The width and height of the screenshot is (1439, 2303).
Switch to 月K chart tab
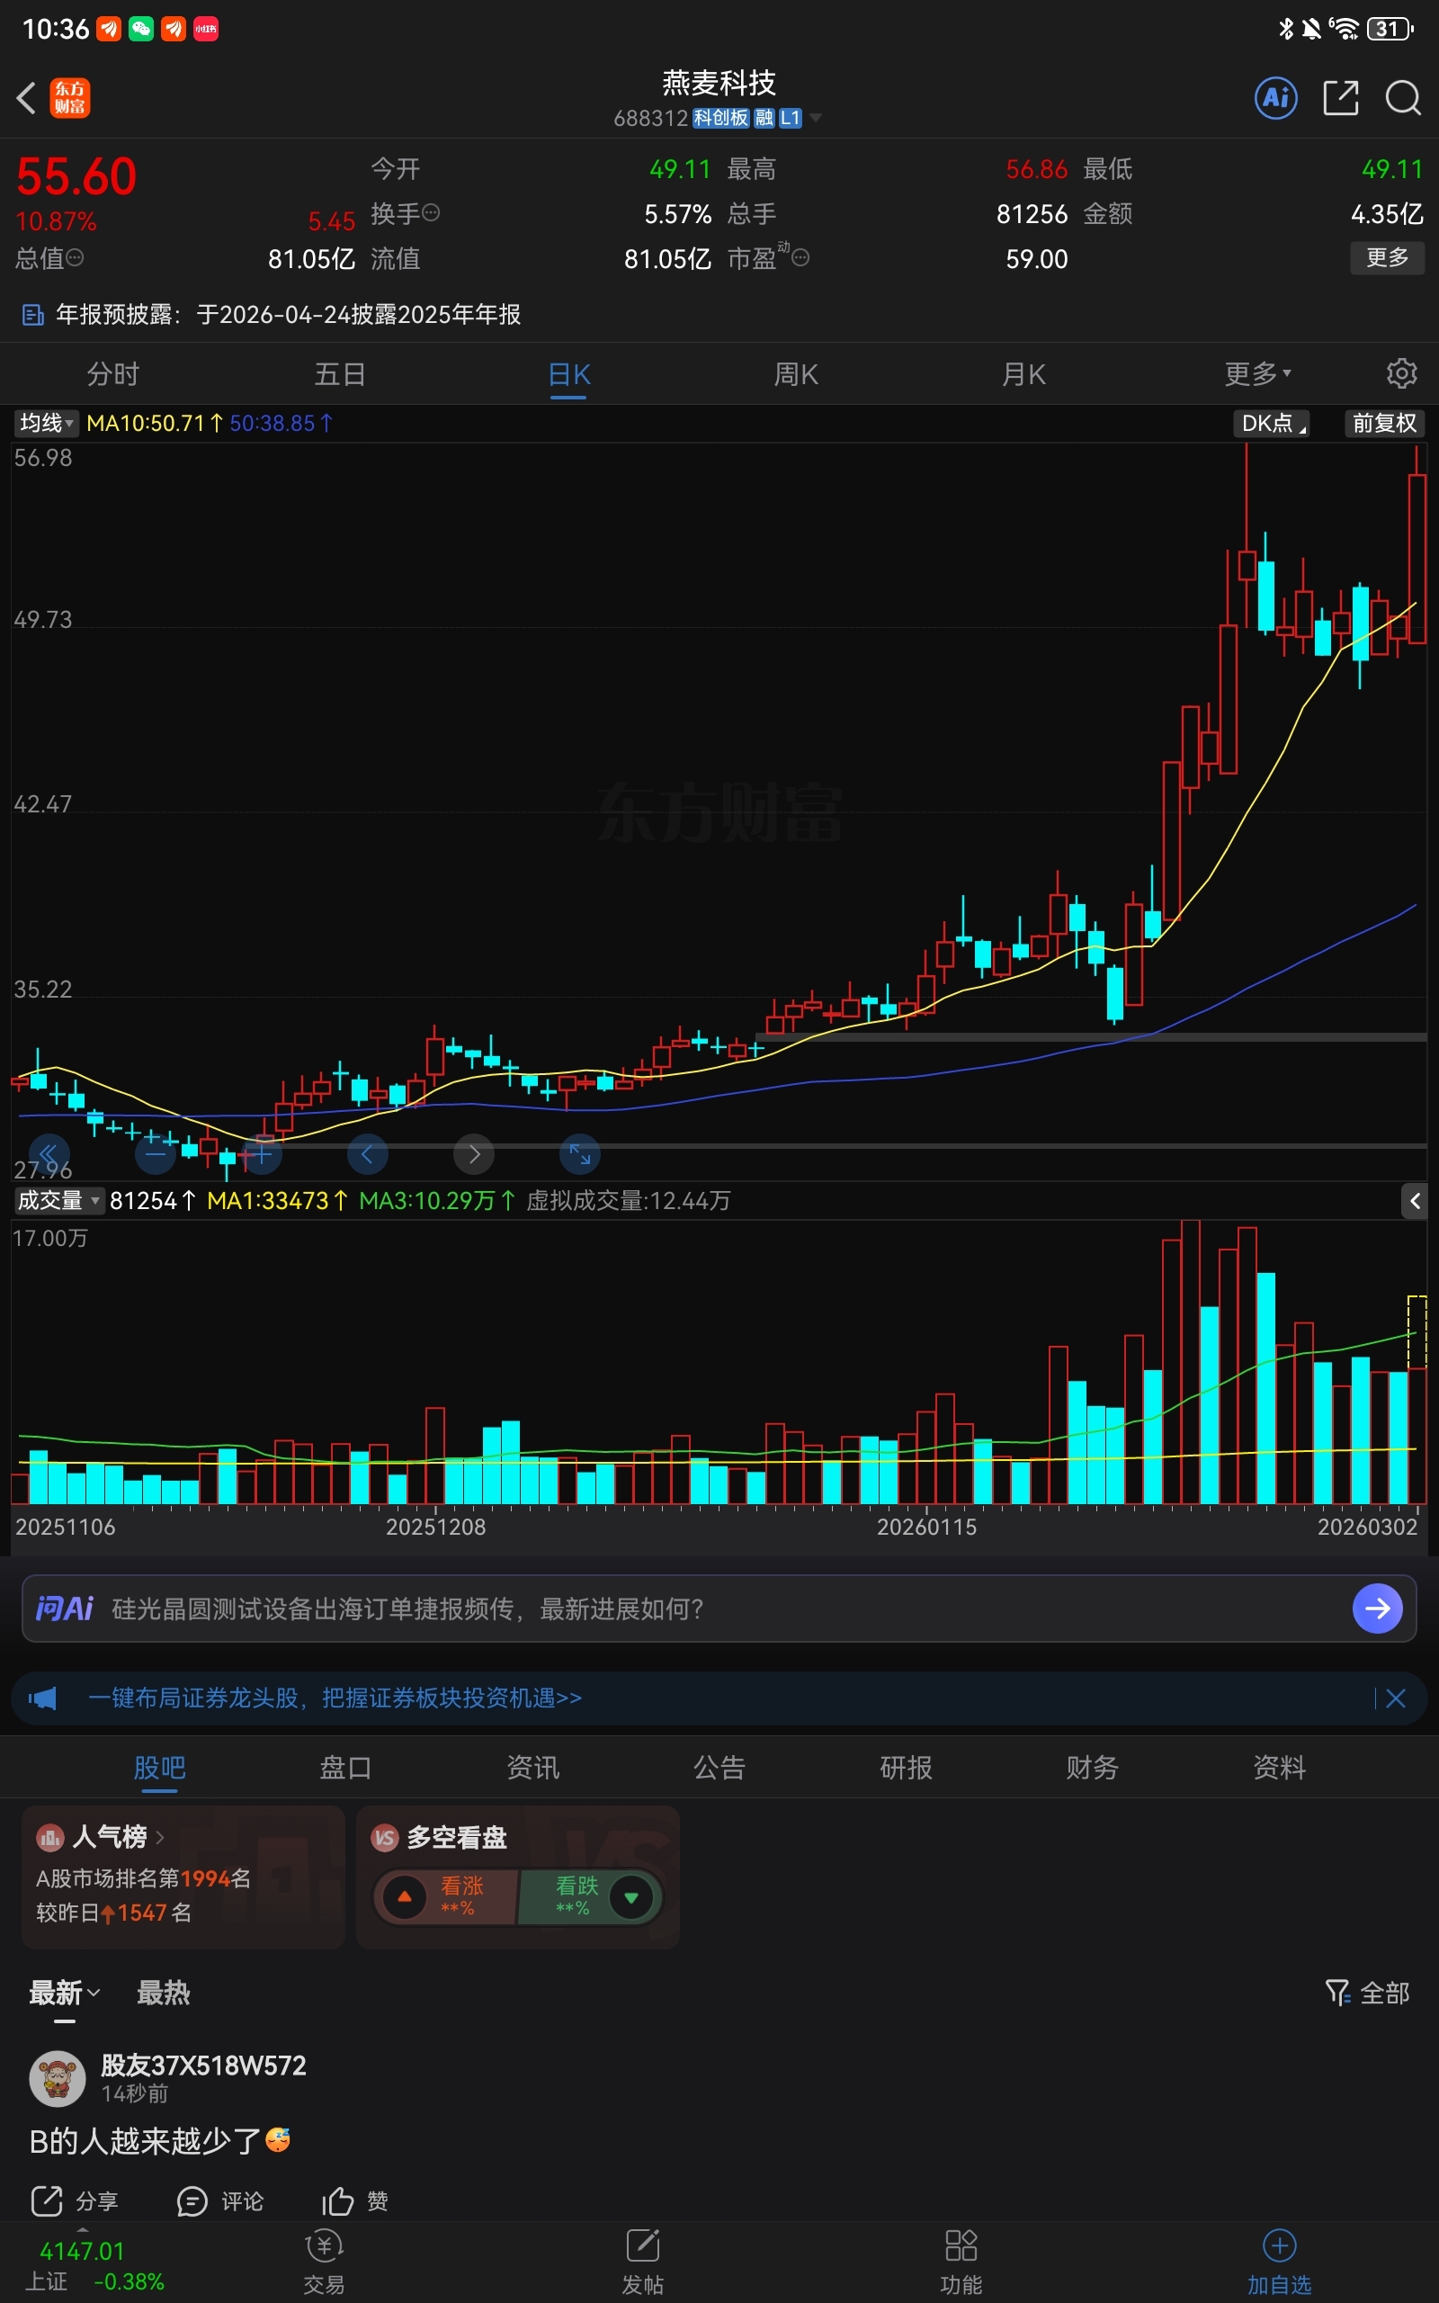pyautogui.click(x=1023, y=374)
